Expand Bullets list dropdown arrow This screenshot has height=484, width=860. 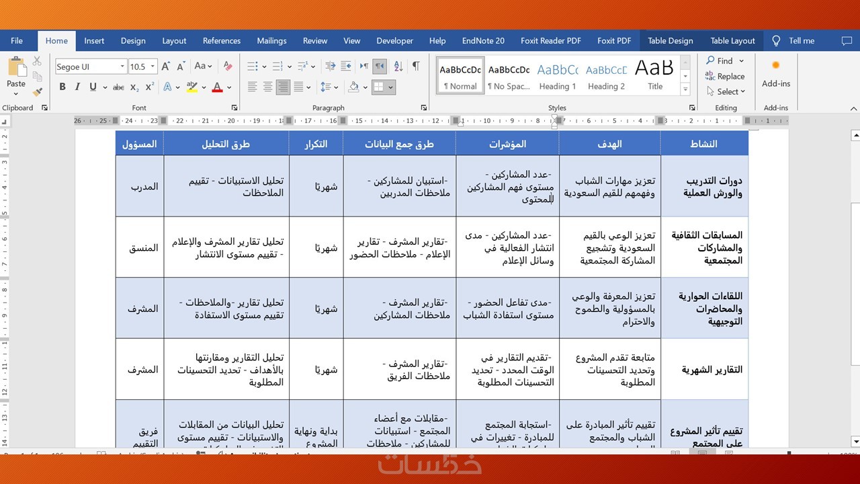(264, 67)
